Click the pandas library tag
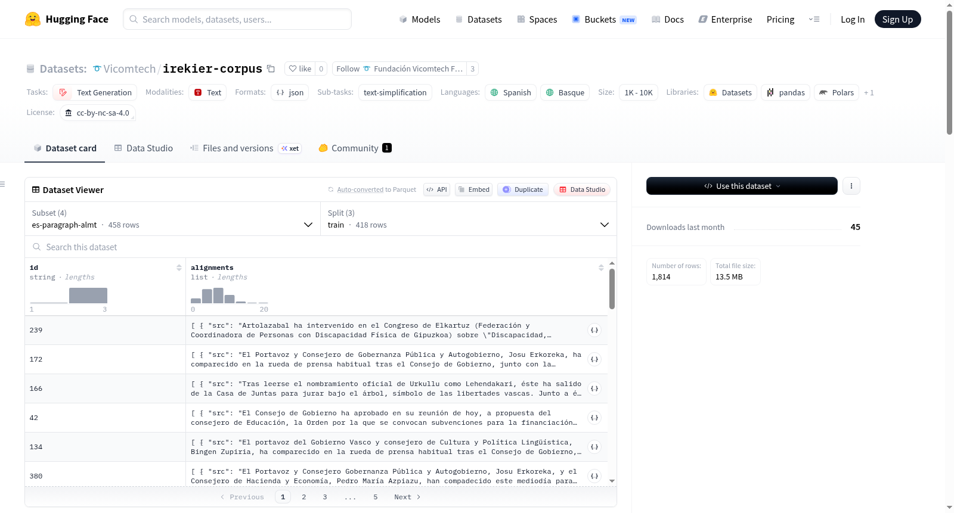The image size is (954, 513). click(x=785, y=92)
